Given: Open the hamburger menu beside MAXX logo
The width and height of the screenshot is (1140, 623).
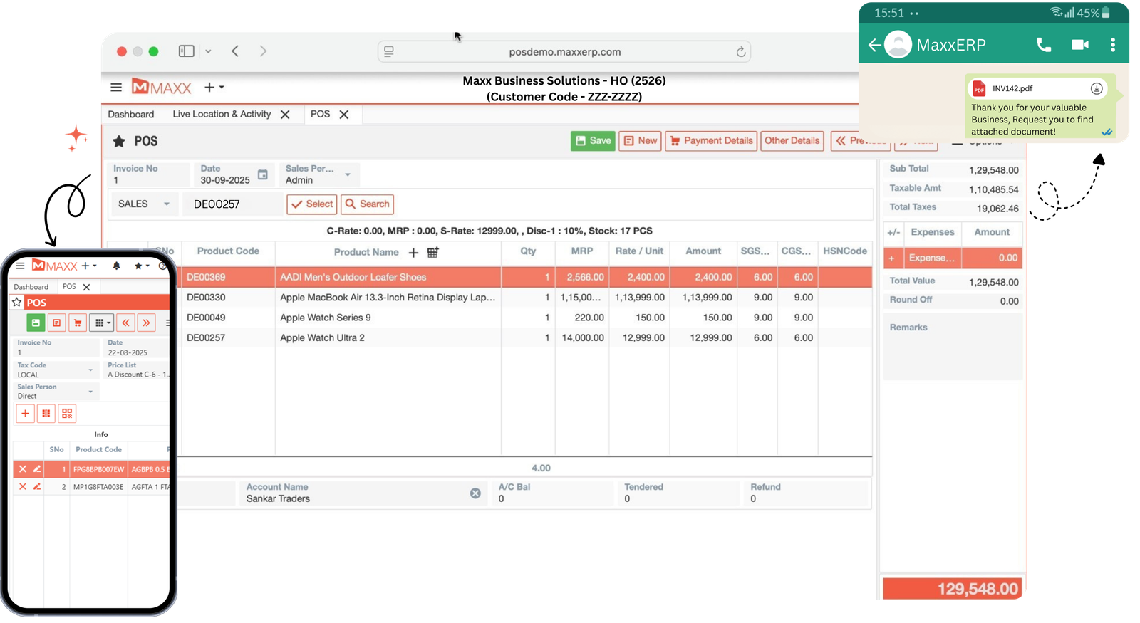Looking at the screenshot, I should 116,88.
